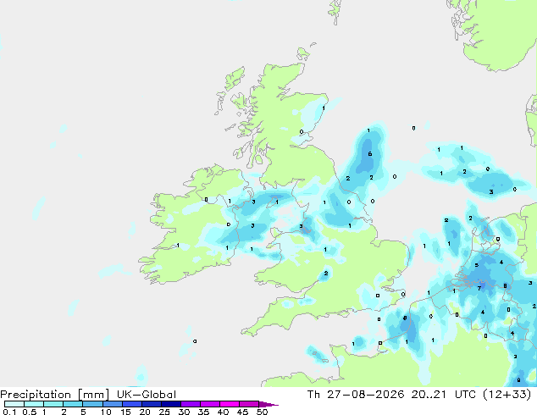The image size is (537, 415).
Task: Click the 'UTC' timezone label
Action: [x=465, y=395]
